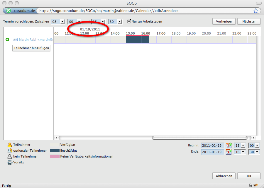Open calendar picker for Beginn date
The width and height of the screenshot is (264, 188).
229,145
